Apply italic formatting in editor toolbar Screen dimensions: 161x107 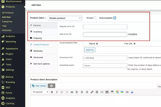click(x=57, y=92)
